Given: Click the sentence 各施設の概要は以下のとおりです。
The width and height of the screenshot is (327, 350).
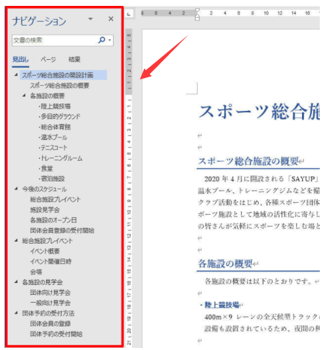Looking at the screenshot, I should coord(258,281).
